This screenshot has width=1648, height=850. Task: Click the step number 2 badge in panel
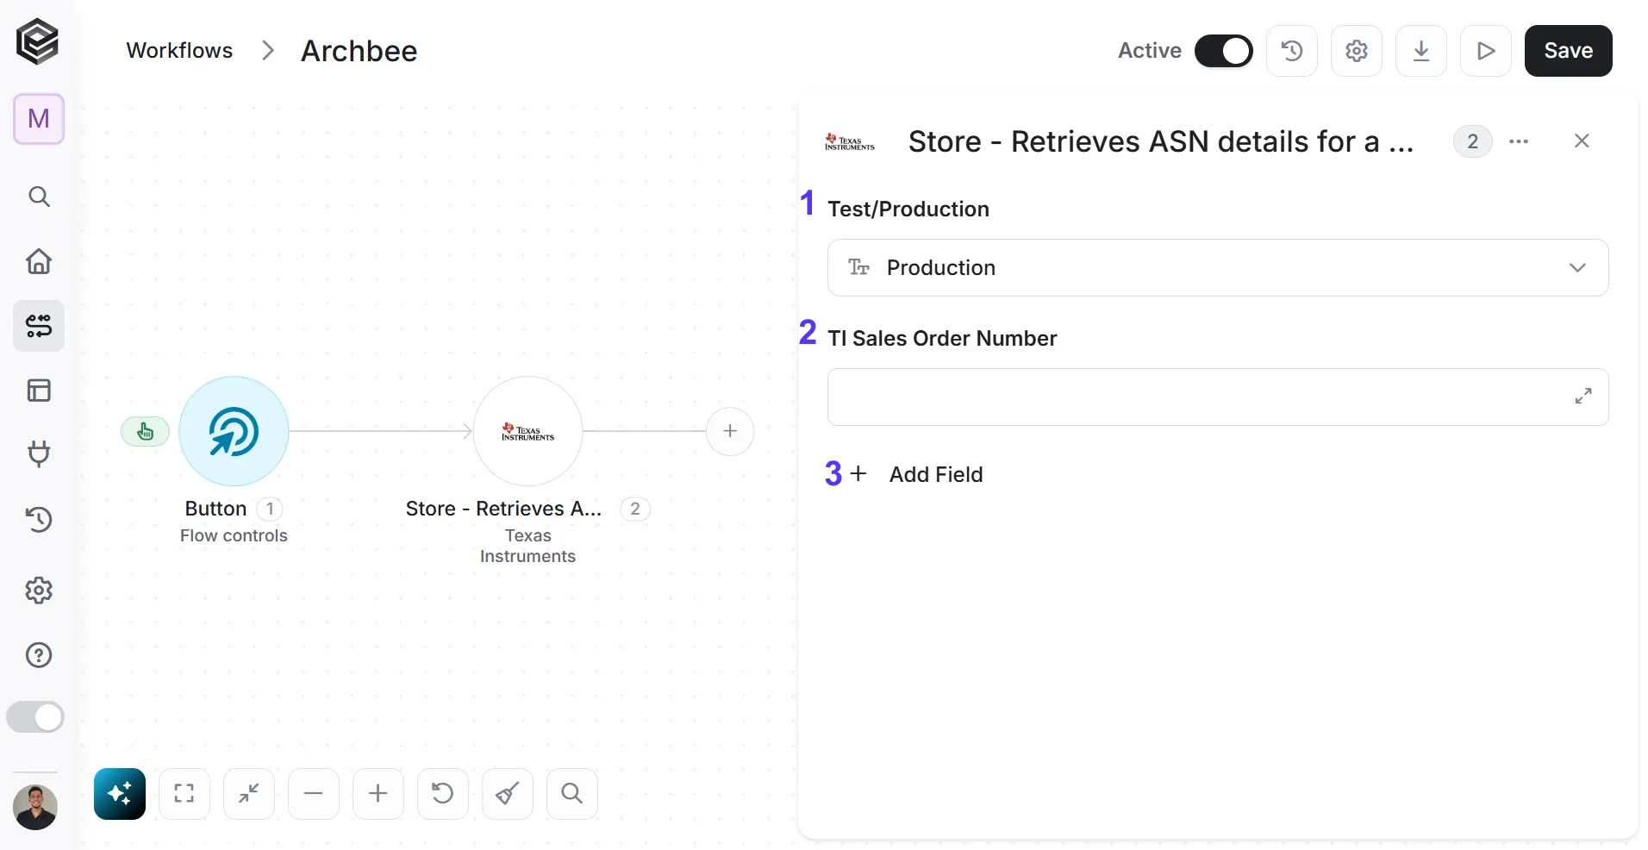point(1473,141)
